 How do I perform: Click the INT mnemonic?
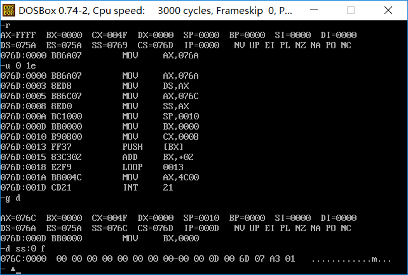click(x=130, y=187)
